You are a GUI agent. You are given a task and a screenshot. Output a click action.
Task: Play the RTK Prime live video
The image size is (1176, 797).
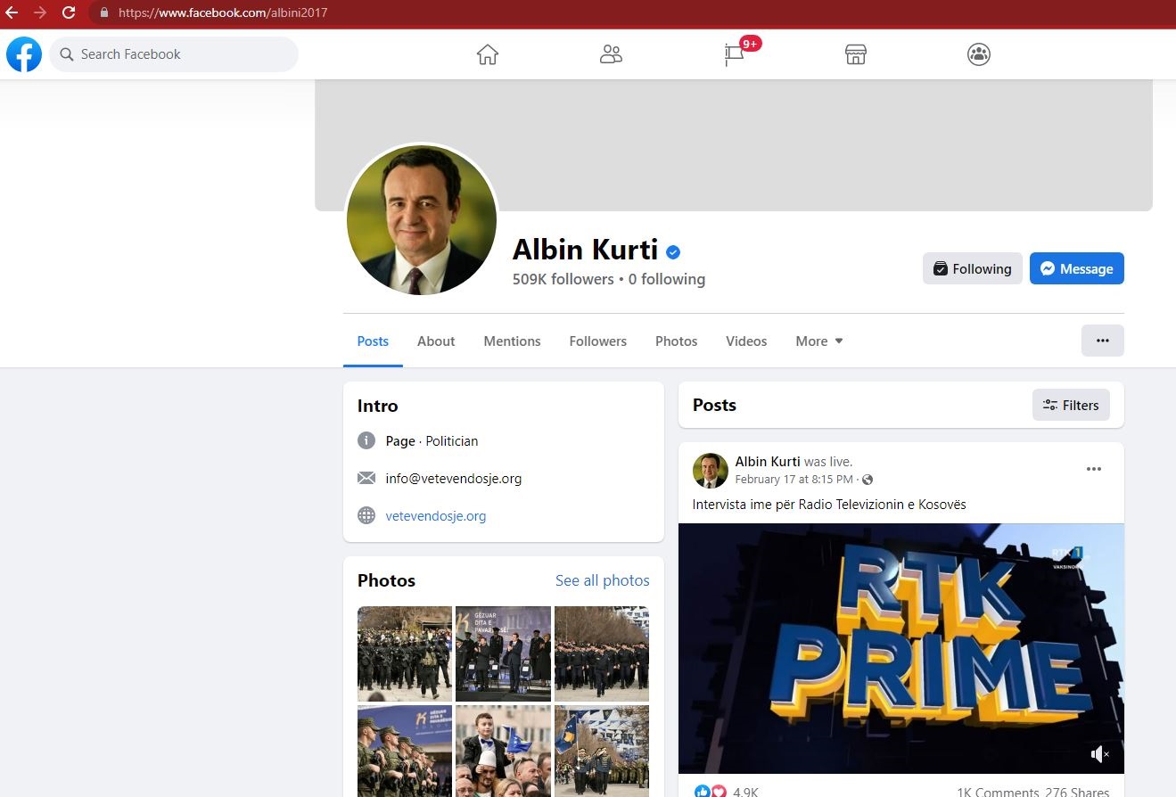point(901,648)
